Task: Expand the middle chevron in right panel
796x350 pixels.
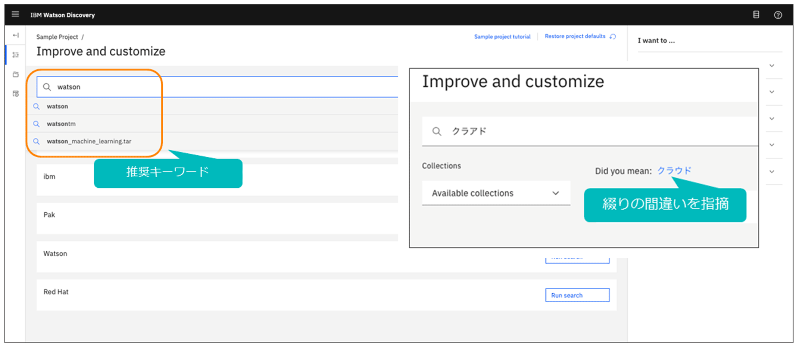Action: point(772,119)
